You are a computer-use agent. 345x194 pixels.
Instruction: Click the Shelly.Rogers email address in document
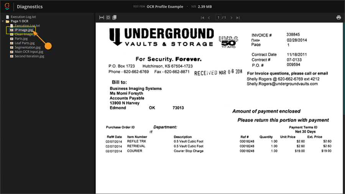pos(282,84)
